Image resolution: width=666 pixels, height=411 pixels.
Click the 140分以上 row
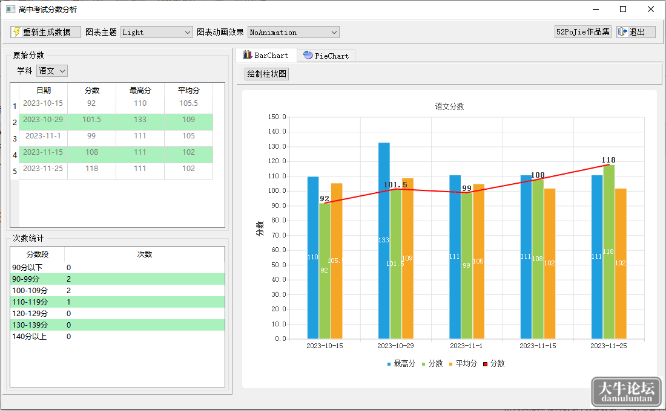[x=117, y=336]
